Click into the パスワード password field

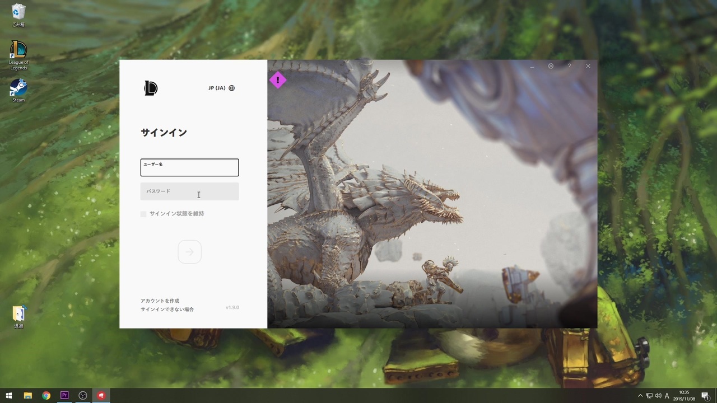coord(189,191)
